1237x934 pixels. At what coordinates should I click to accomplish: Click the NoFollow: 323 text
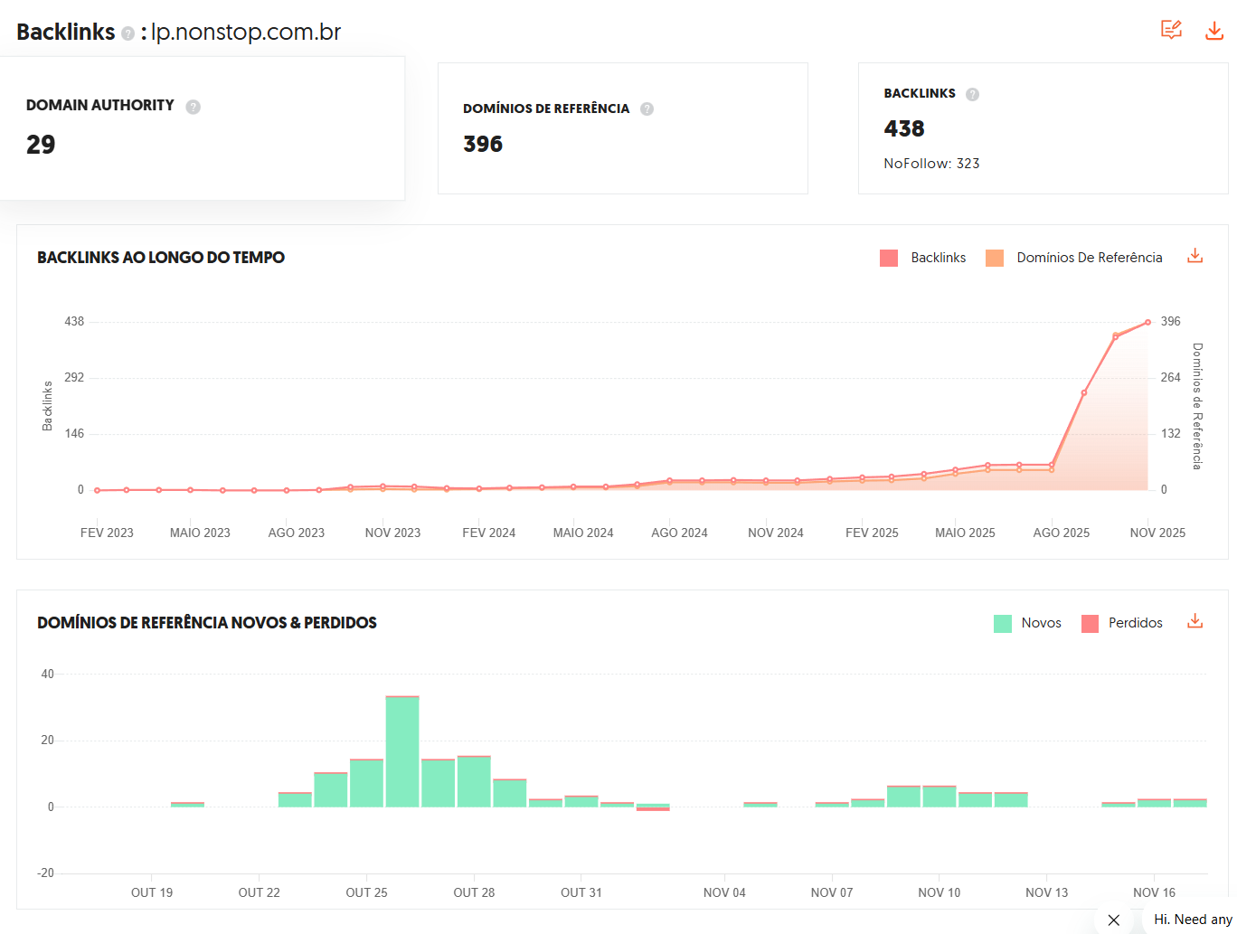931,164
